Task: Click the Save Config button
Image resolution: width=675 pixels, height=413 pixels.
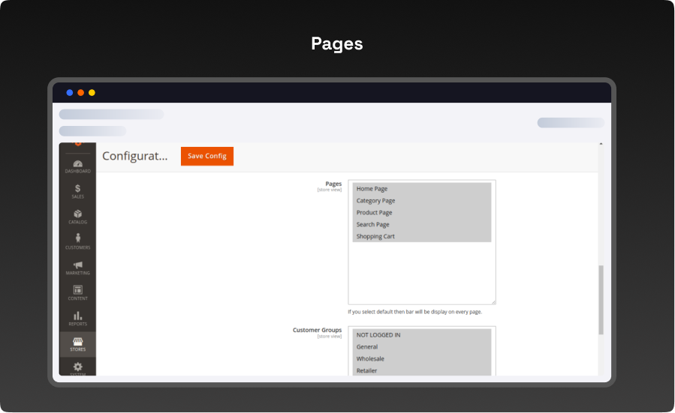Action: 206,156
